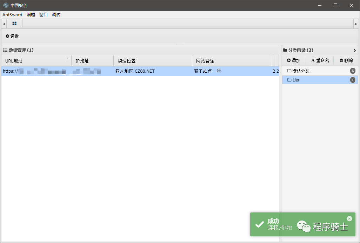Screen dimensions: 360x243
Task: Open the AntSword menu
Action: click(12, 15)
